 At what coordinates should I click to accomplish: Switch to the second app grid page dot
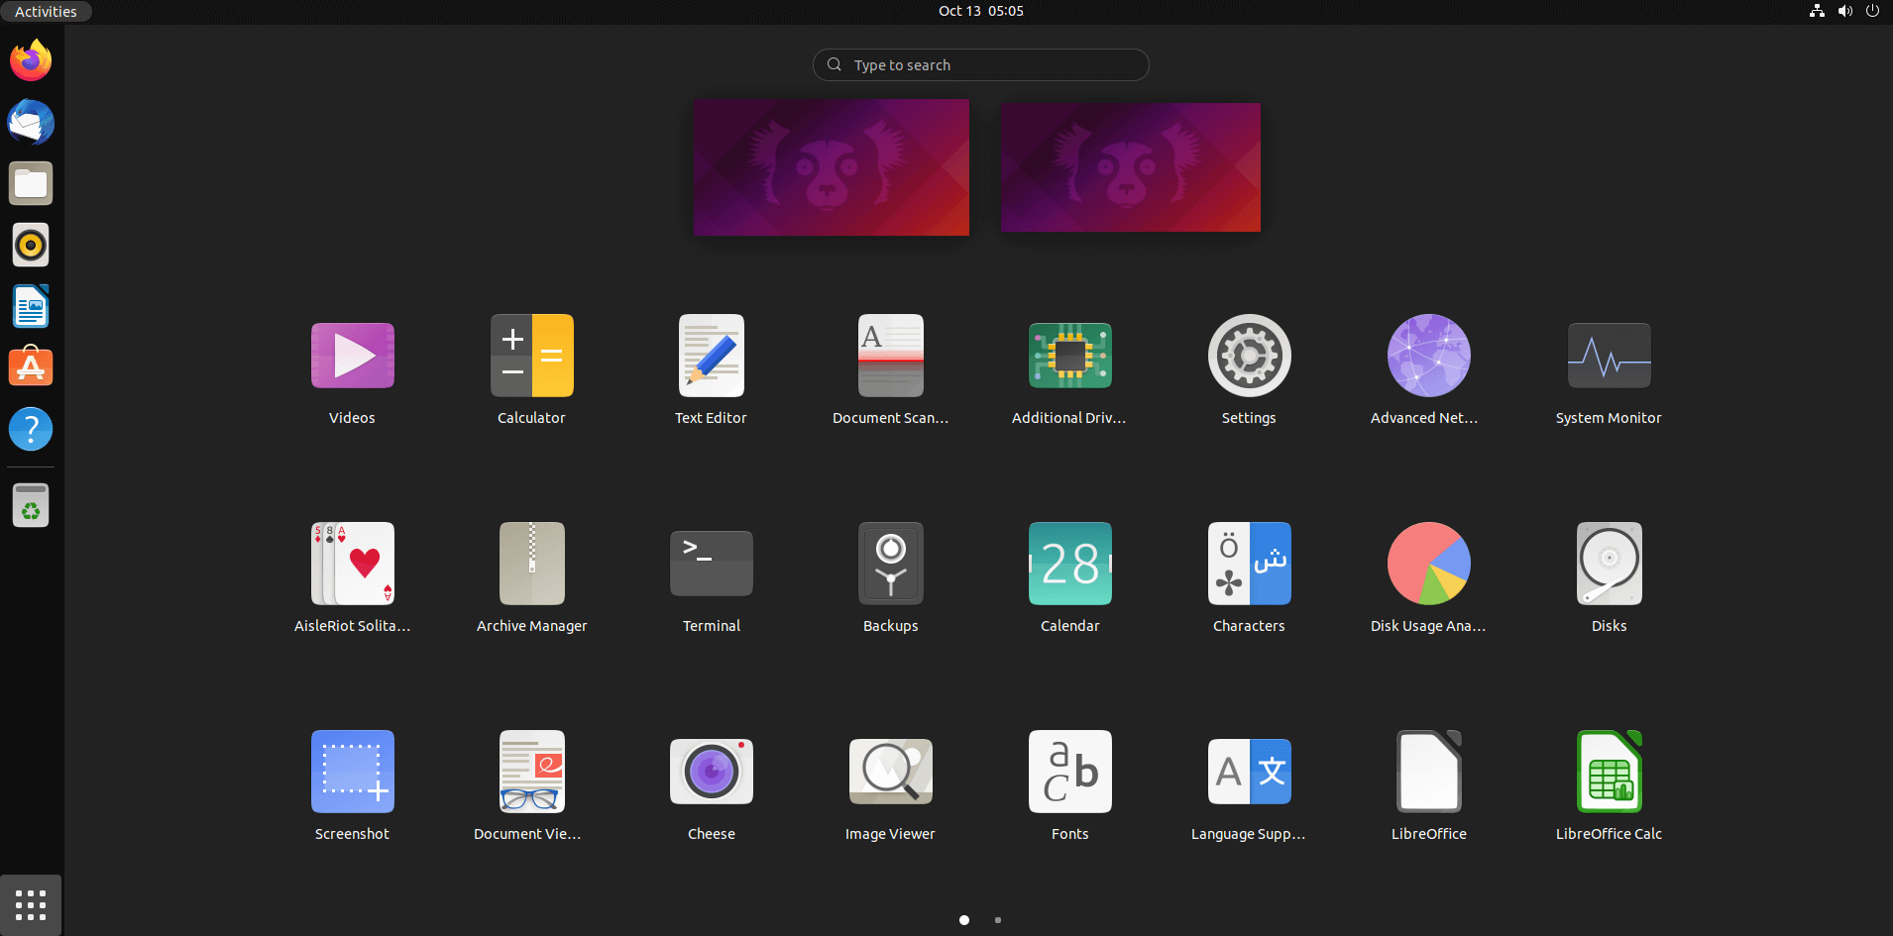tap(997, 920)
